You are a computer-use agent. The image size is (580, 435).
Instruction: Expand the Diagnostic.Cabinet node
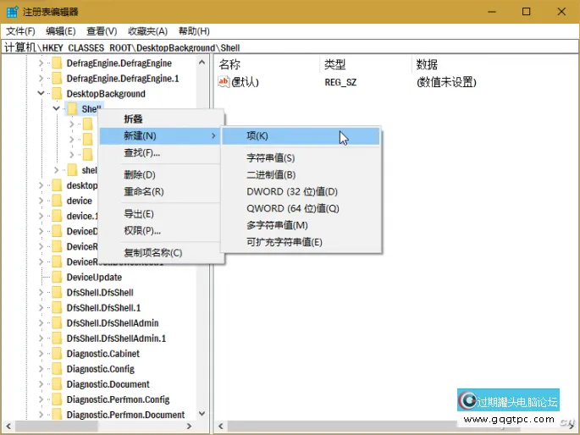tap(41, 354)
